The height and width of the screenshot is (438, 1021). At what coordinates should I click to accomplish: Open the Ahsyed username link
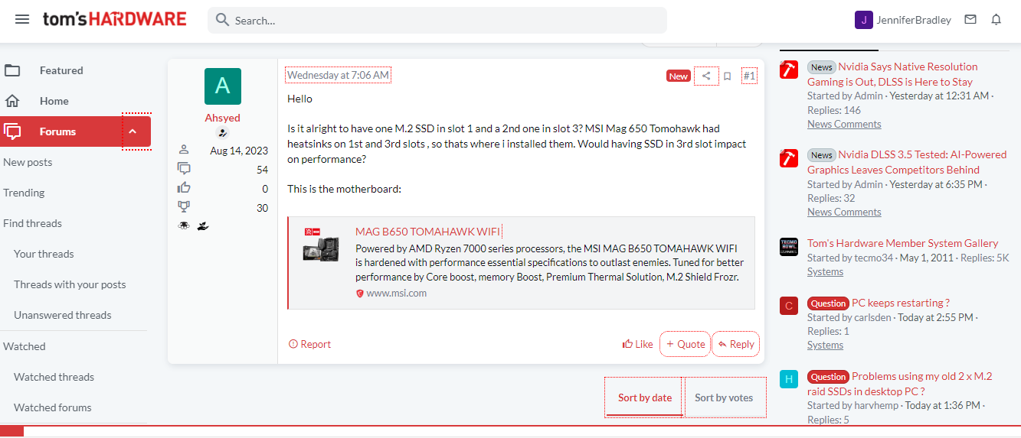click(x=222, y=118)
